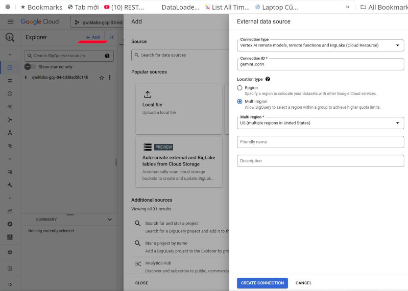Open the three-dot menu for qwiklabs project

click(110, 78)
